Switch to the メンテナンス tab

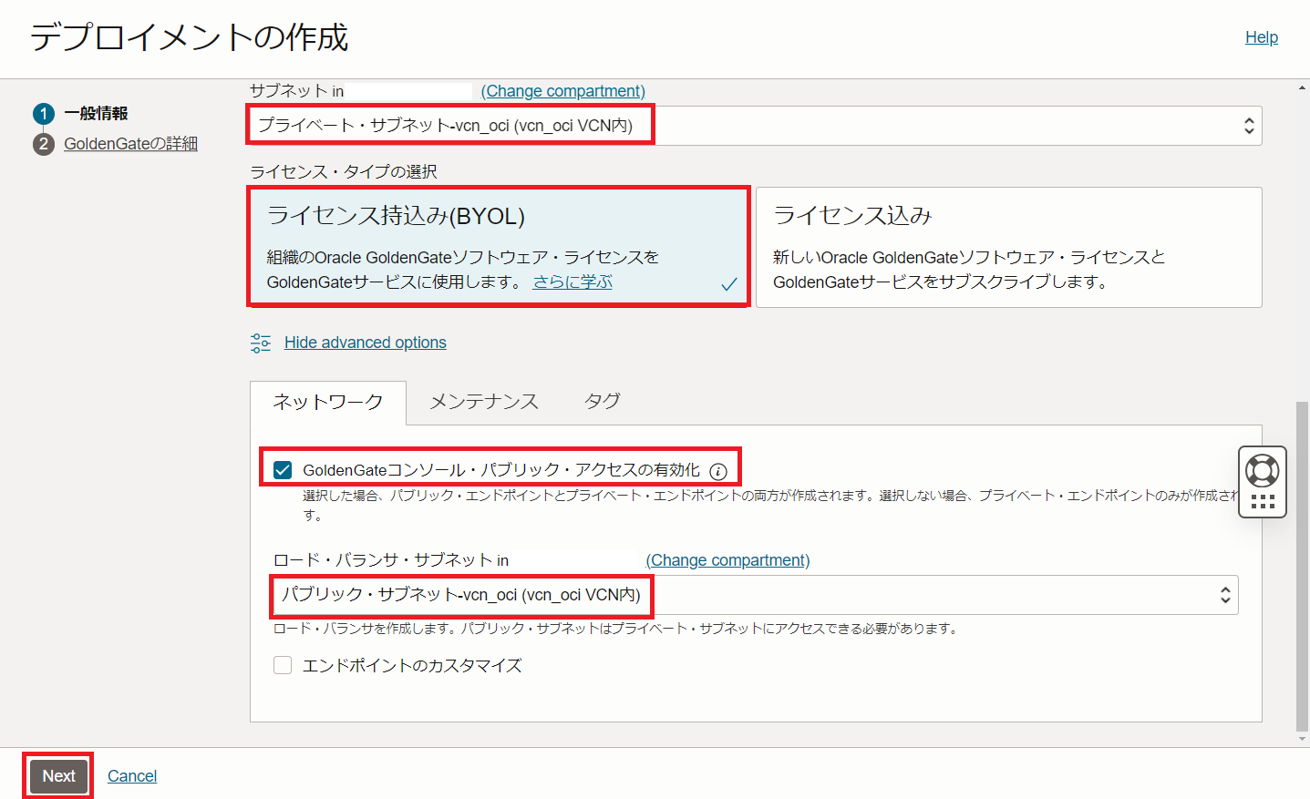point(484,401)
